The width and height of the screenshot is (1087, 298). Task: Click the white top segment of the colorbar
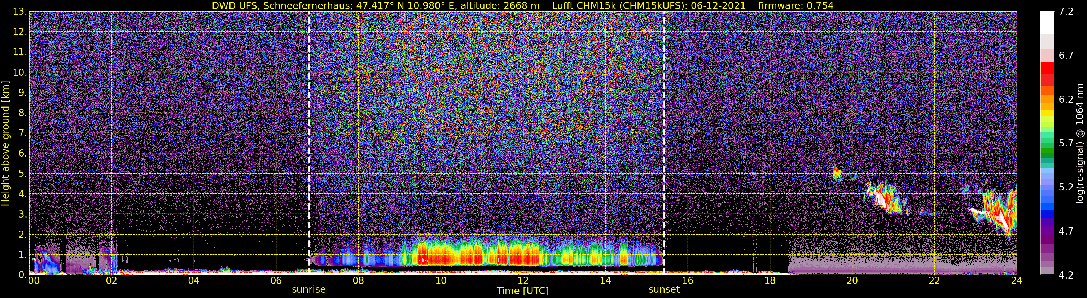pyautogui.click(x=1047, y=22)
